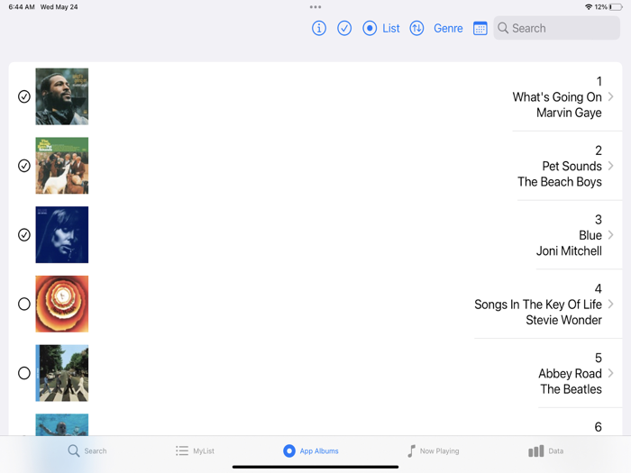Tap the checkmark filter icon in the toolbar
This screenshot has width=631, height=473.
pos(344,28)
